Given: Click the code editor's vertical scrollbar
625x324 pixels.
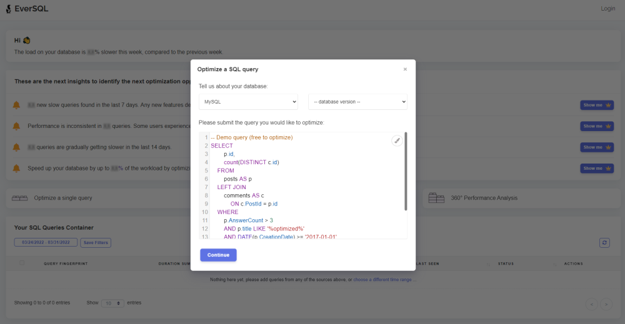Looking at the screenshot, I should tap(406, 171).
